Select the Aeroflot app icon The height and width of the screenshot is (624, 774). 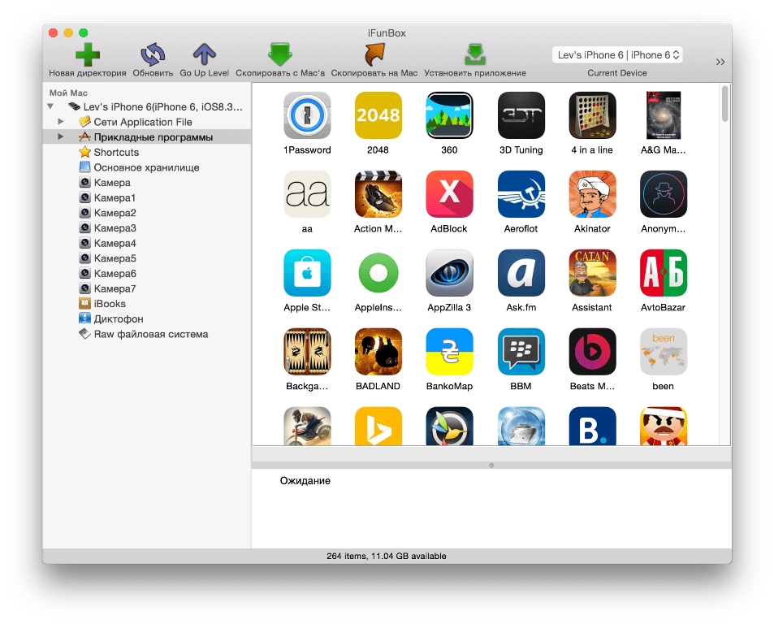[x=521, y=194]
